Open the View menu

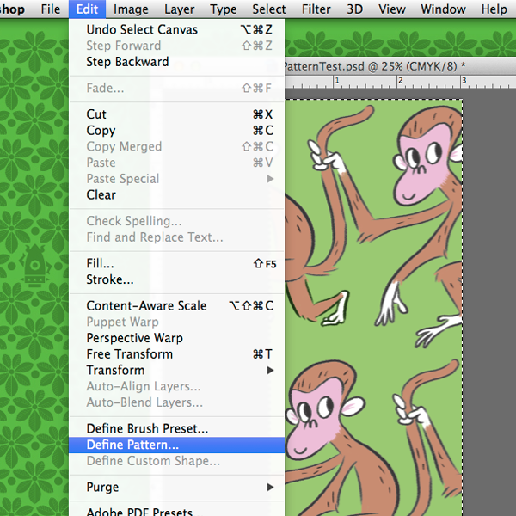pyautogui.click(x=391, y=9)
